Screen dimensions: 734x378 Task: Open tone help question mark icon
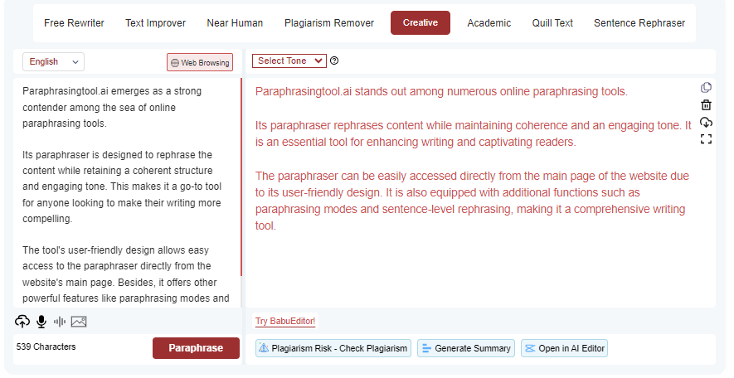334,61
